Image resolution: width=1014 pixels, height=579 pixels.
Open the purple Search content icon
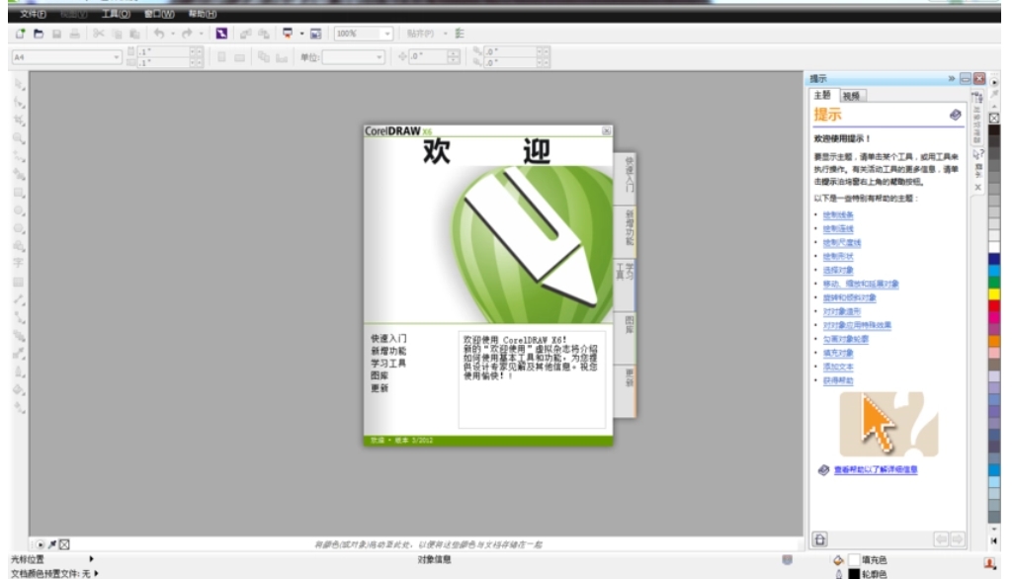tap(221, 34)
